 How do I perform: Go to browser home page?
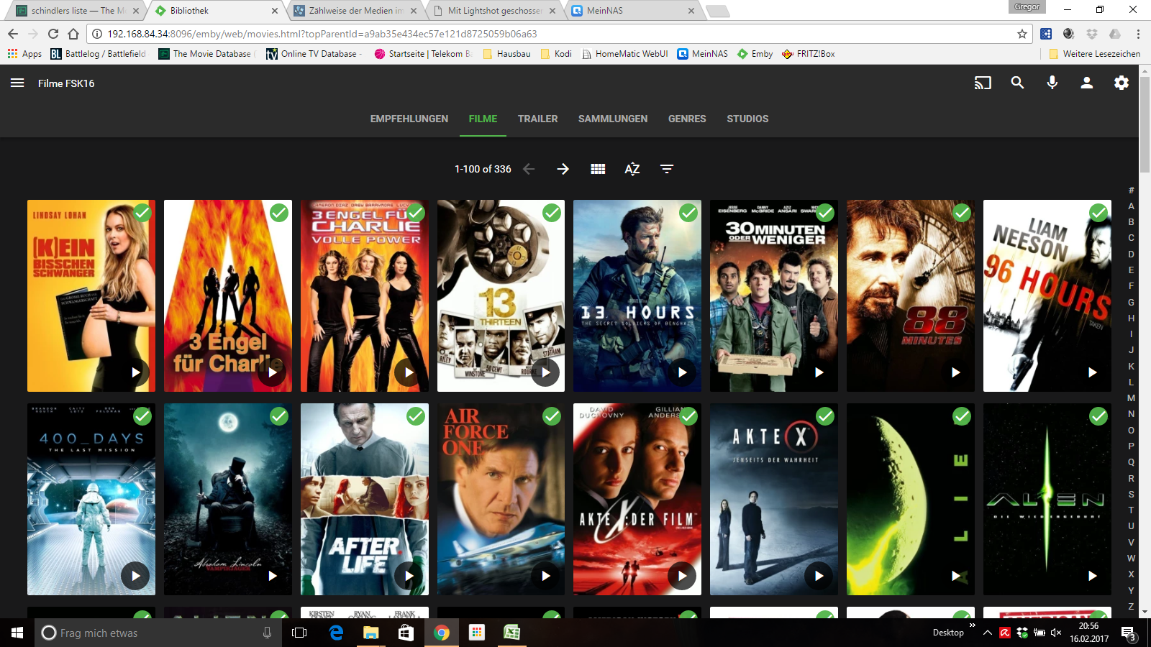(x=73, y=34)
